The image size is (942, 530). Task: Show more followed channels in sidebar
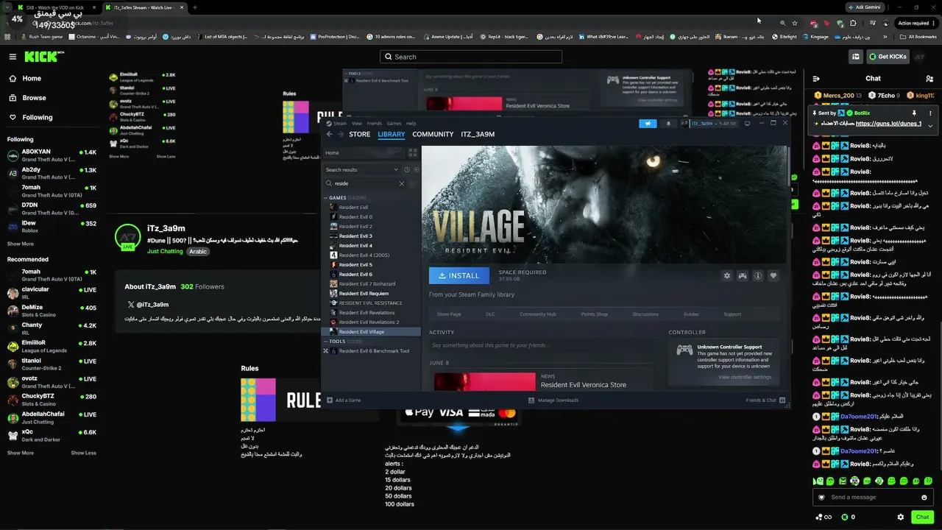(21, 244)
